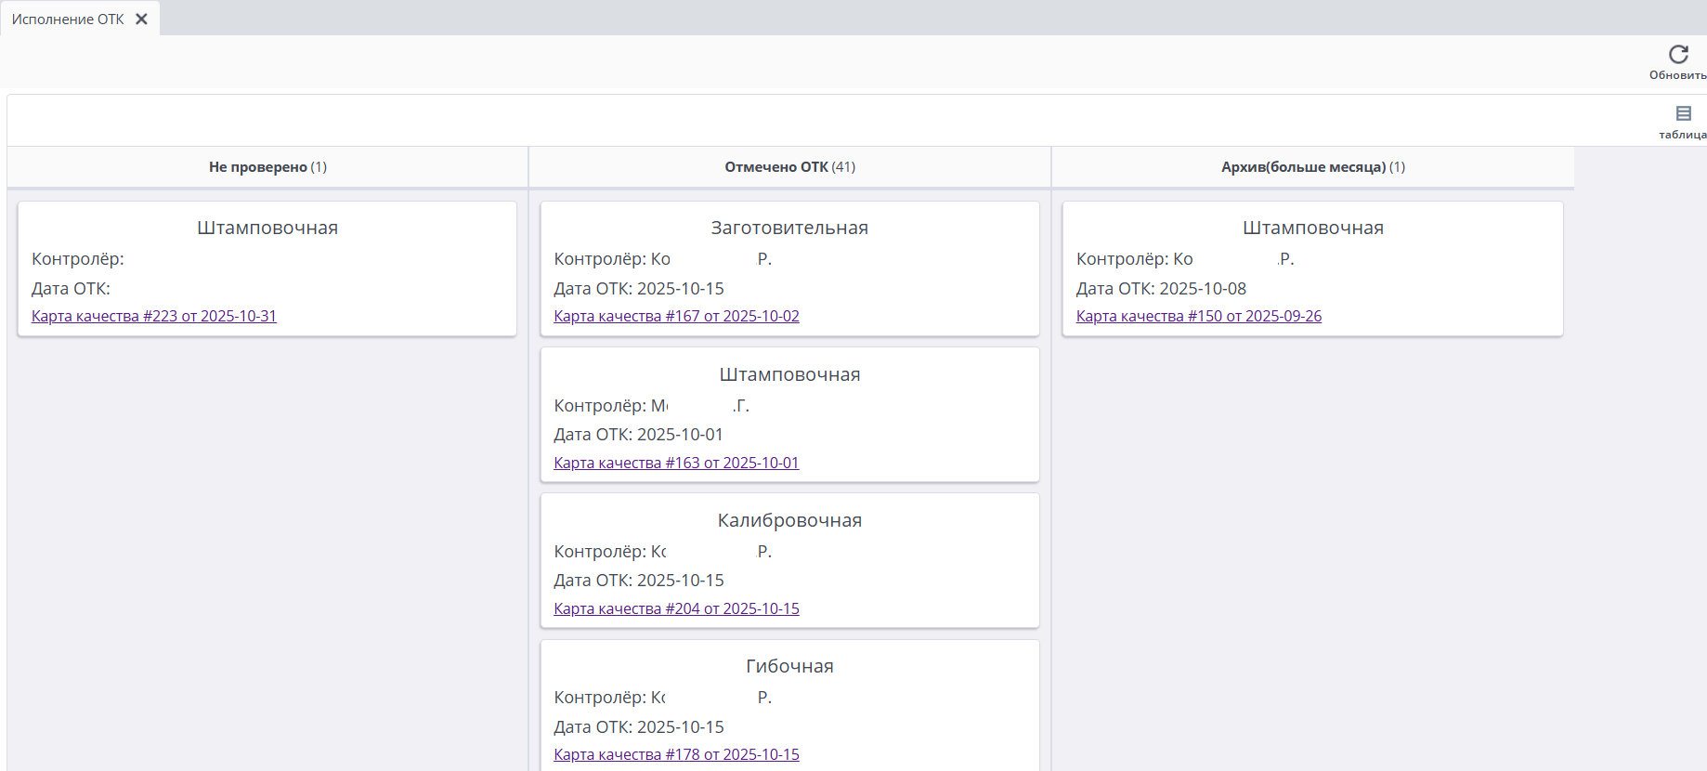Image resolution: width=1707 pixels, height=771 pixels.
Task: Select the Гибочная card title
Action: click(x=789, y=666)
